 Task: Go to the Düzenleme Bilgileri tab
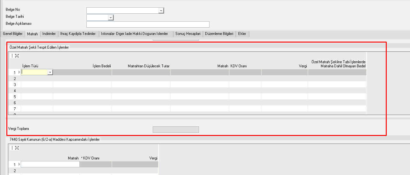tap(219, 34)
